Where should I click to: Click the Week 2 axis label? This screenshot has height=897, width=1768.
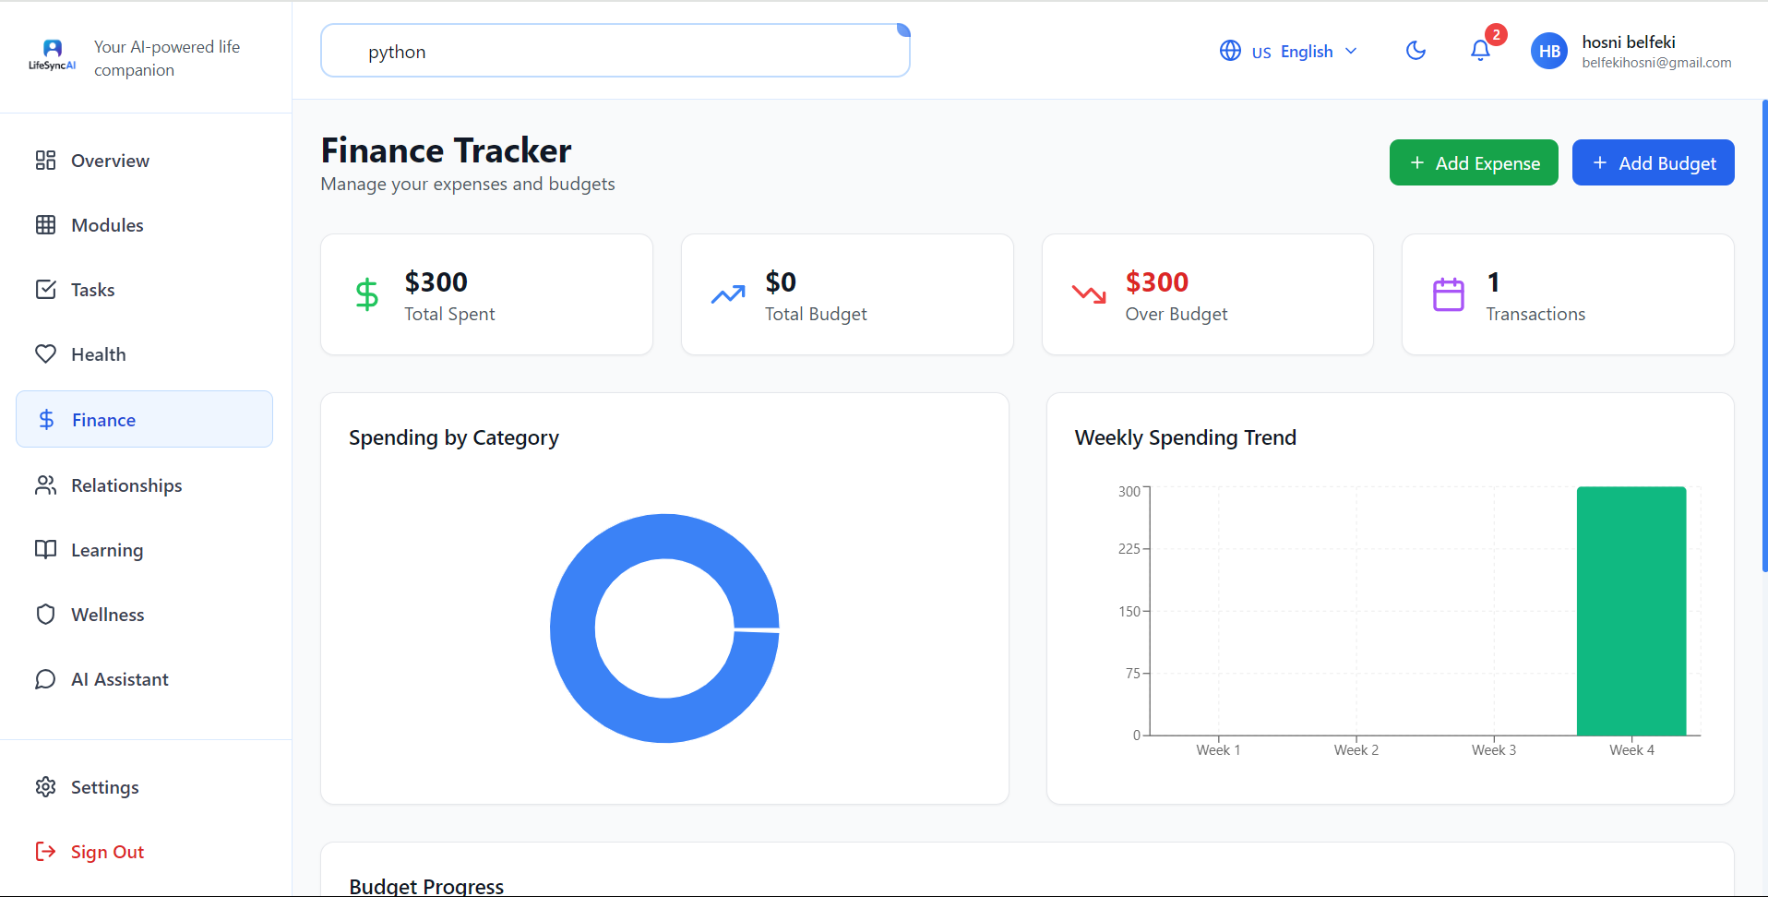tap(1356, 750)
